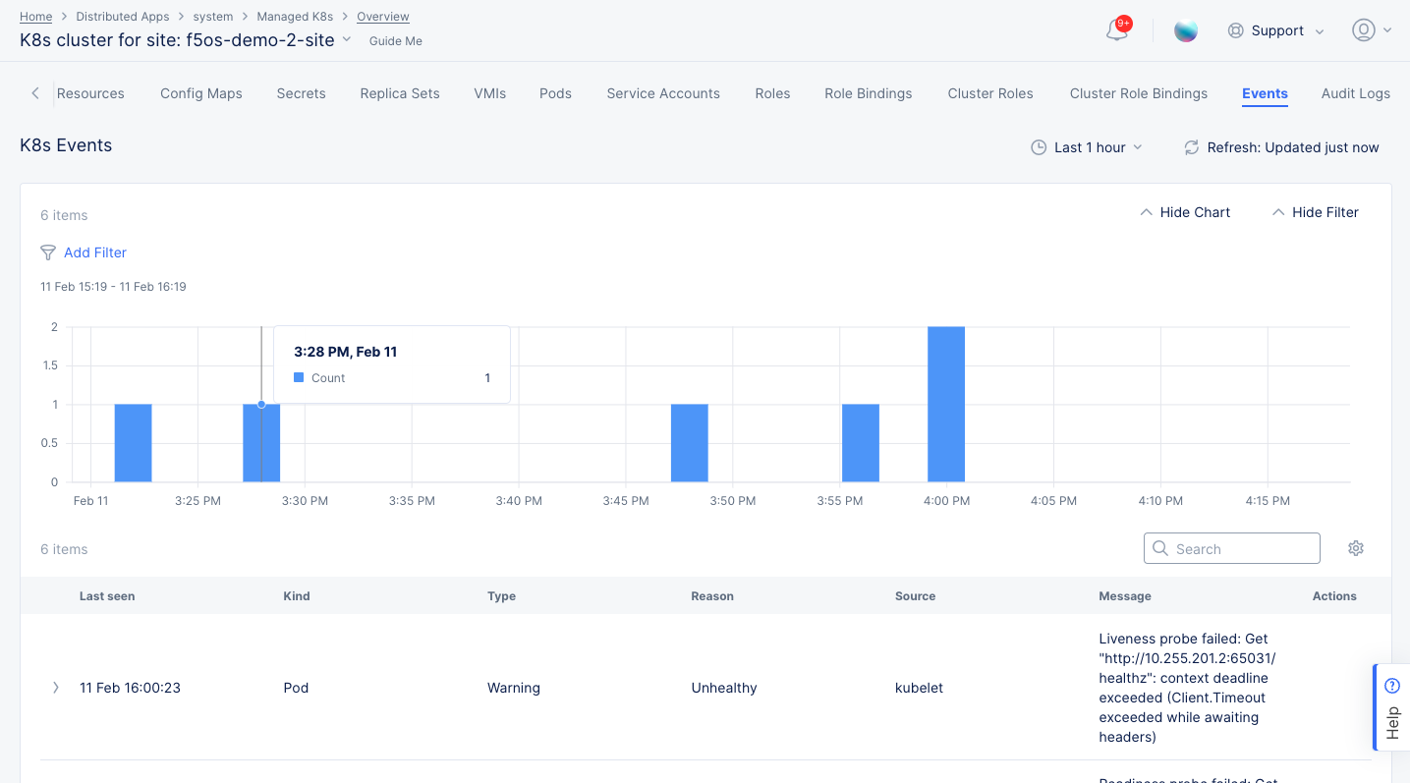Navigate to Home via the breadcrumb
This screenshot has height=783, width=1410.
click(x=35, y=16)
